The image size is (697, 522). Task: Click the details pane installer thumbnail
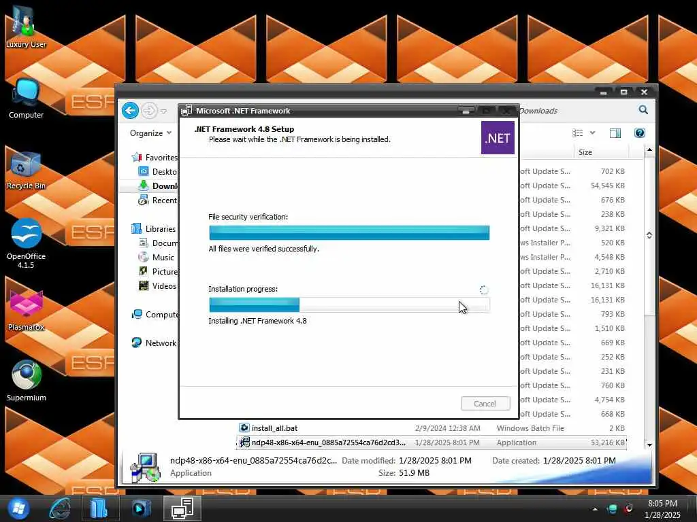click(145, 468)
